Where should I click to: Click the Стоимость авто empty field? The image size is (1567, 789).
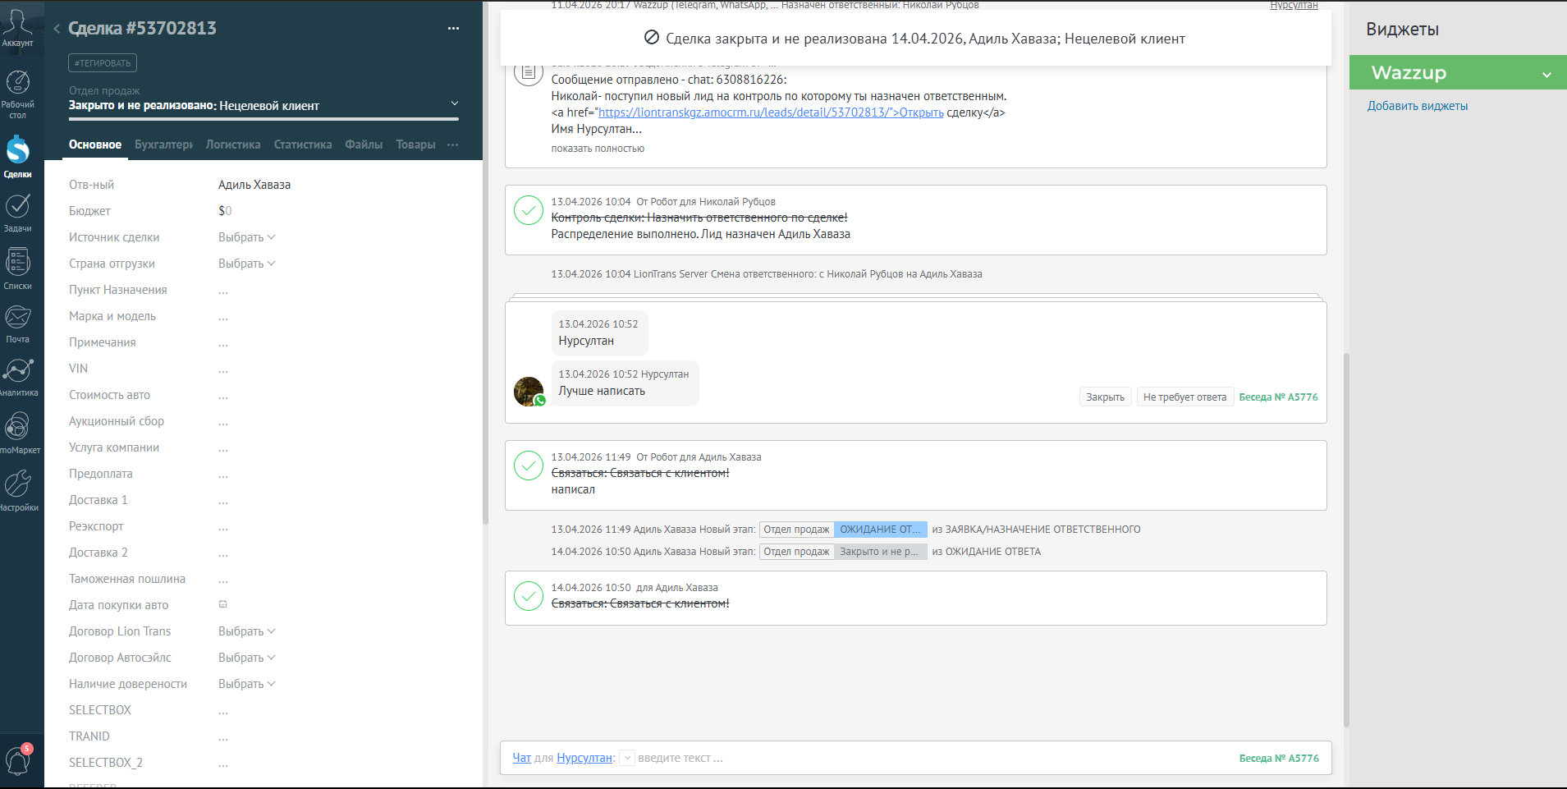point(223,396)
